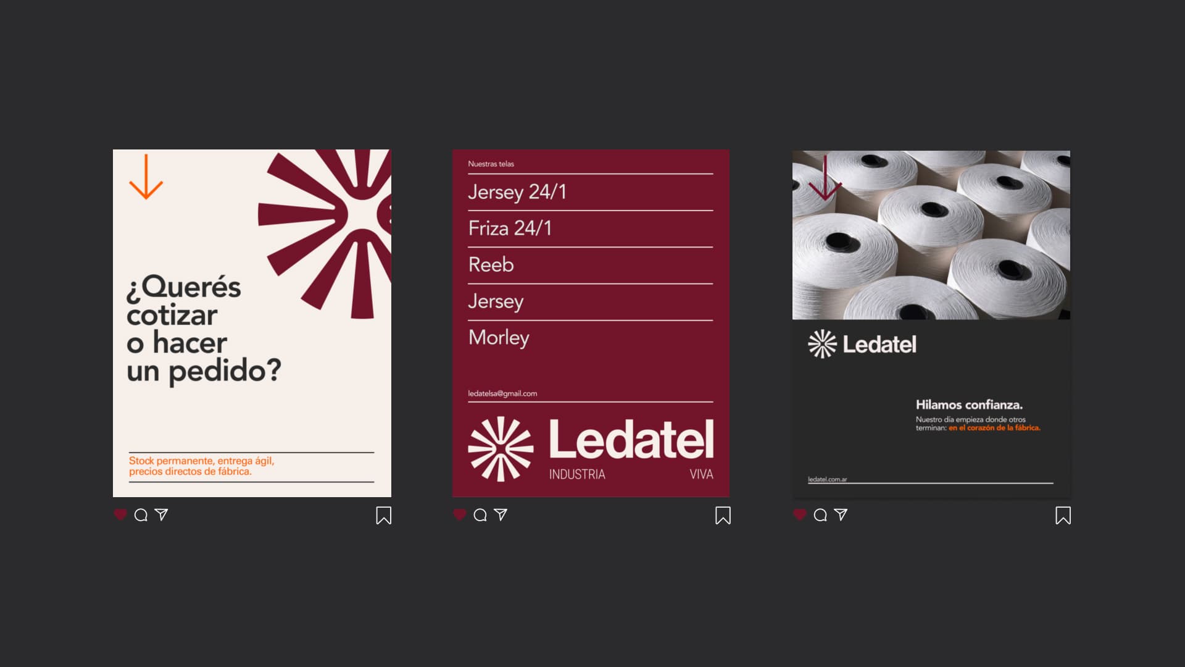Screen dimensions: 1185x667
Task: Click the large white "Ledatel" wordmark on maroon post
Action: 631,440
